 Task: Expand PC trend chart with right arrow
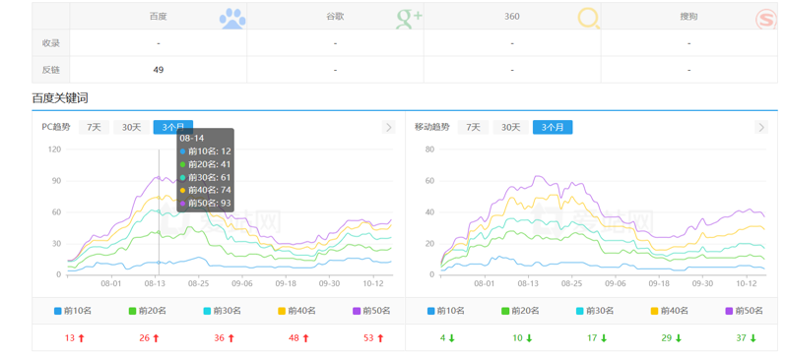click(388, 127)
